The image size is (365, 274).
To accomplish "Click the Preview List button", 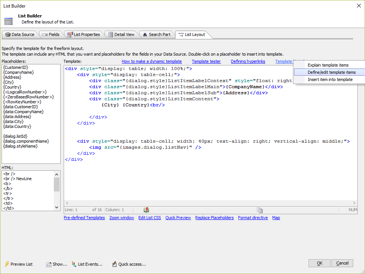I will [x=19, y=264].
